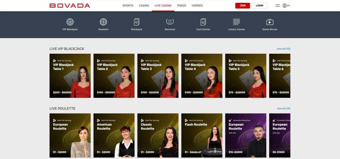Open the VIP Blackjack category icon
This screenshot has width=340, height=159.
(70, 22)
